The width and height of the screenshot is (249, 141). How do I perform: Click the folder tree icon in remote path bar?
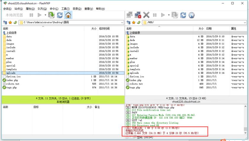129,23
